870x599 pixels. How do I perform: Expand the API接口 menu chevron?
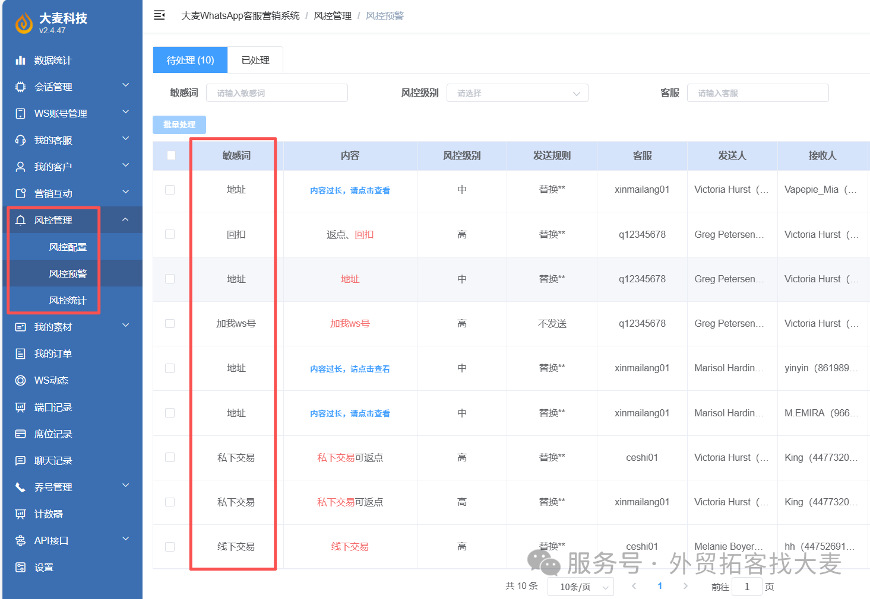pos(125,539)
